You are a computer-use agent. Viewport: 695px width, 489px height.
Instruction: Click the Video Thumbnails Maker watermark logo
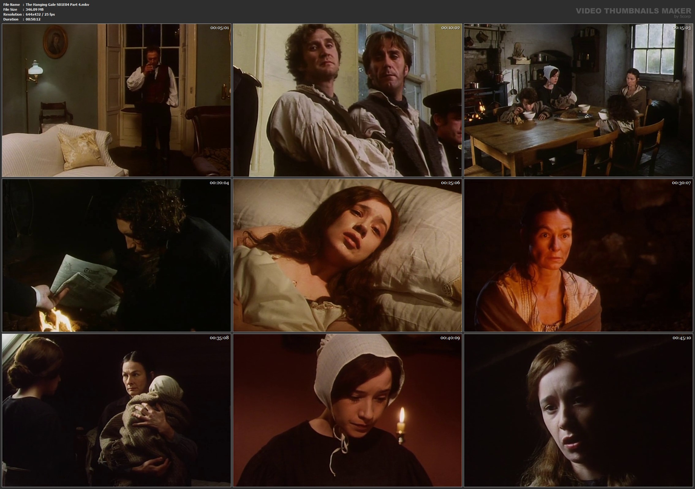pos(633,11)
